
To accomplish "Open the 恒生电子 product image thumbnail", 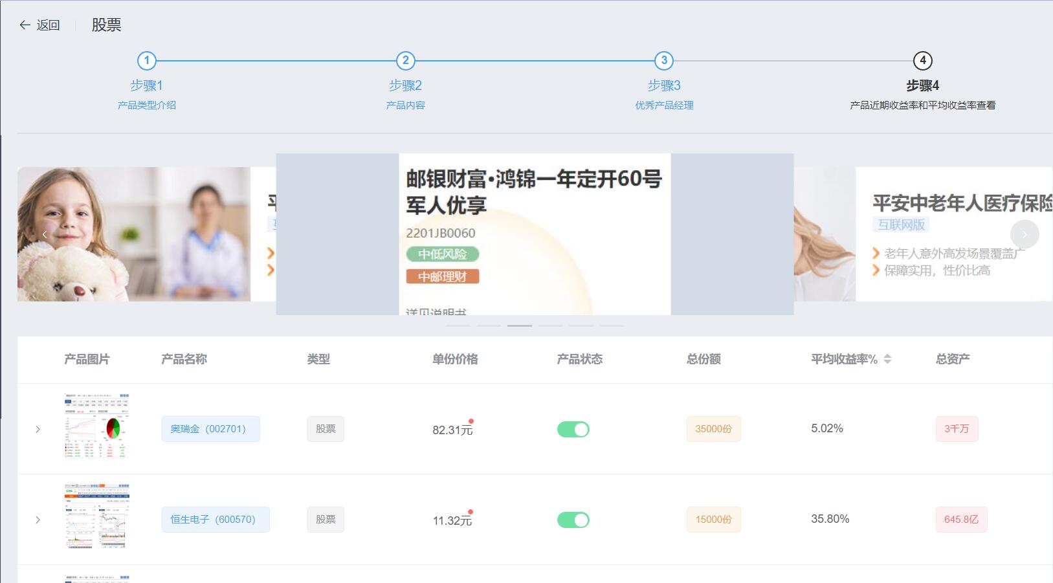I will 97,516.
